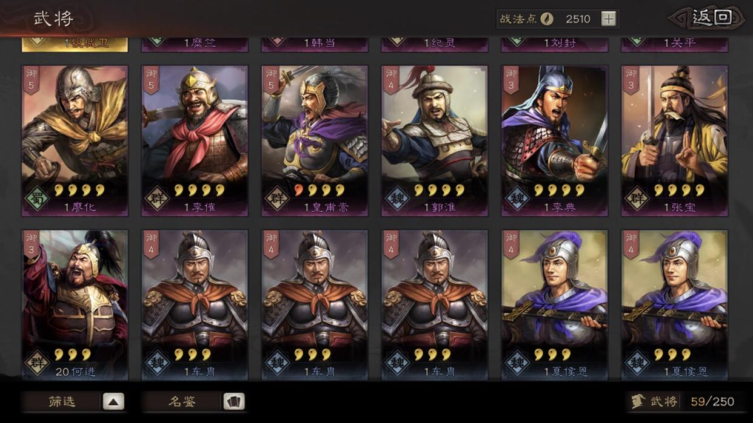
Task: Click the 返回 back button
Action: pos(708,18)
